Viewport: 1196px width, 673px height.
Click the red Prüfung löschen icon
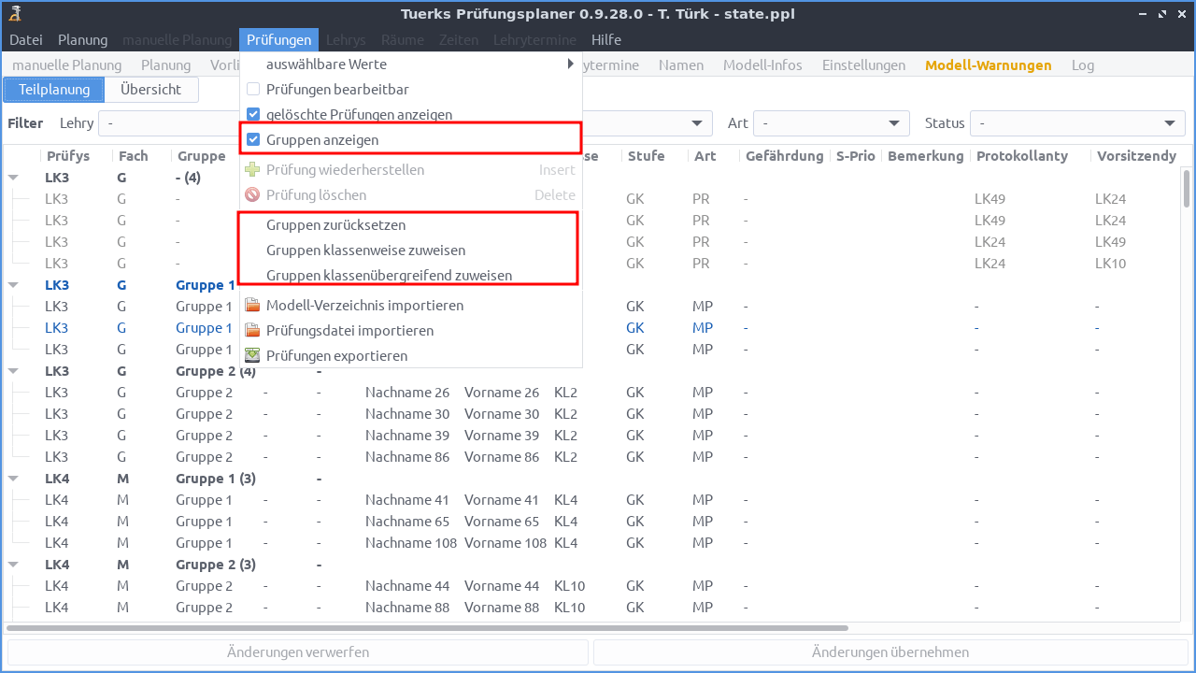coord(252,194)
